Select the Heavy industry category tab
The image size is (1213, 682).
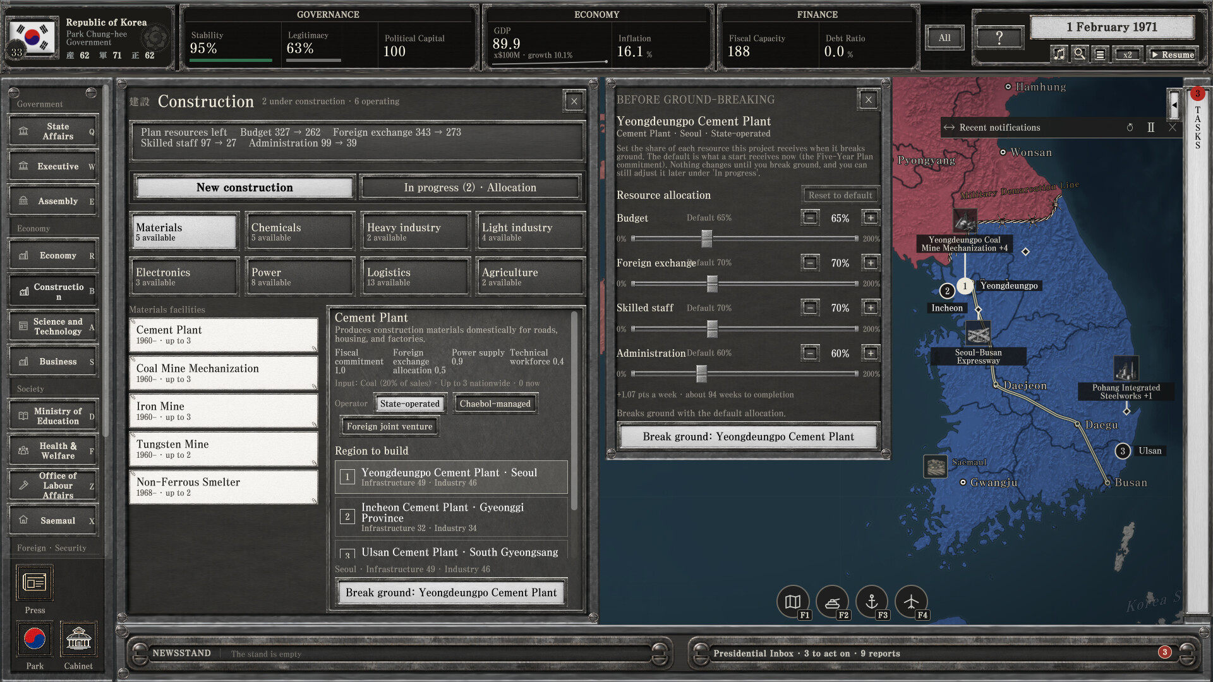(x=415, y=232)
